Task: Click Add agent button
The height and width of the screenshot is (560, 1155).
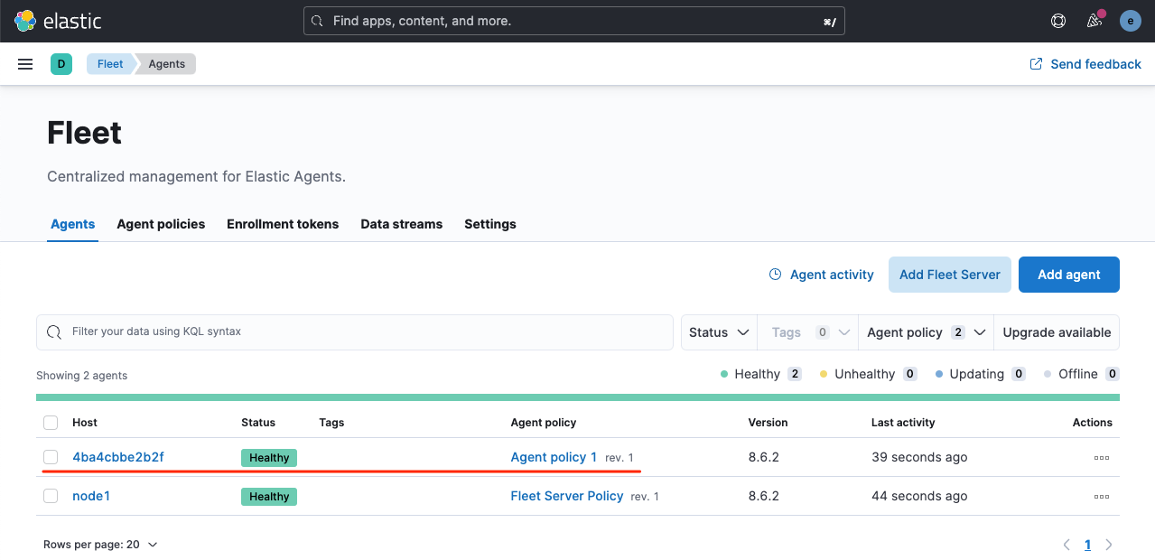Action: pos(1069,275)
